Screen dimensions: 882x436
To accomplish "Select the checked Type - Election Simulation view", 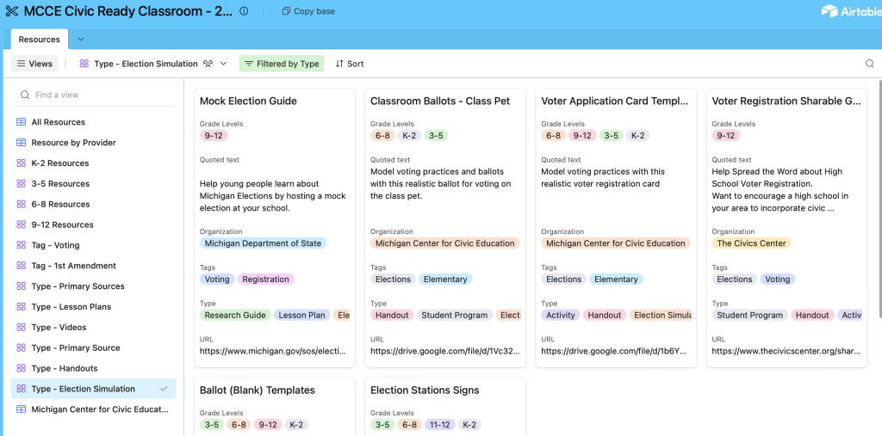I will [93, 389].
